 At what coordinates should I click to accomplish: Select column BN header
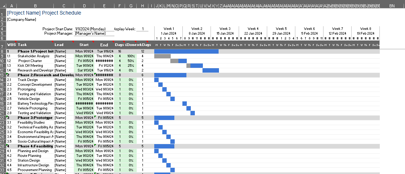click(x=392, y=6)
